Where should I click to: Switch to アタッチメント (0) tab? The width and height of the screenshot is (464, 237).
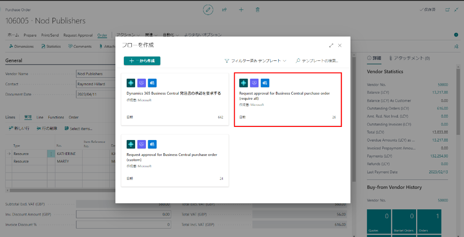[410, 58]
